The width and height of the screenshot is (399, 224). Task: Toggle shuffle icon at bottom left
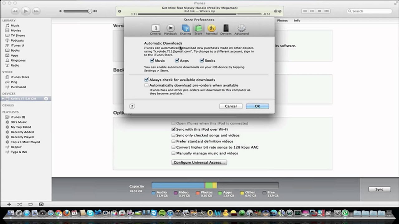[x=20, y=204]
